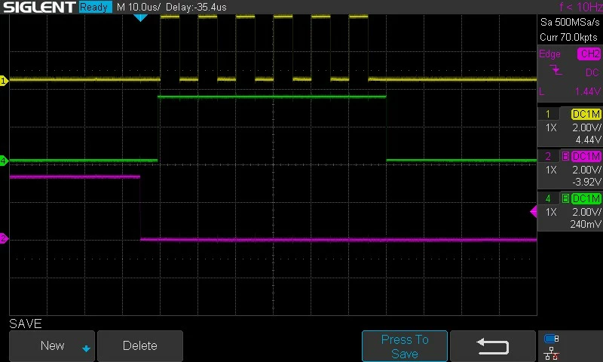
Task: Open trigger source CH2 selector
Action: tap(589, 54)
